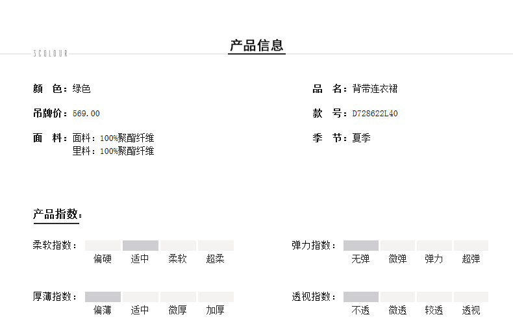The width and height of the screenshot is (513, 319).
Task: Click the 微弹 label
Action: coord(397,259)
